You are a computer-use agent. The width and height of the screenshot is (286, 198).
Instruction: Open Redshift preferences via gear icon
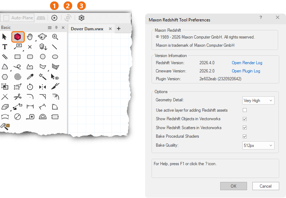coord(82,18)
